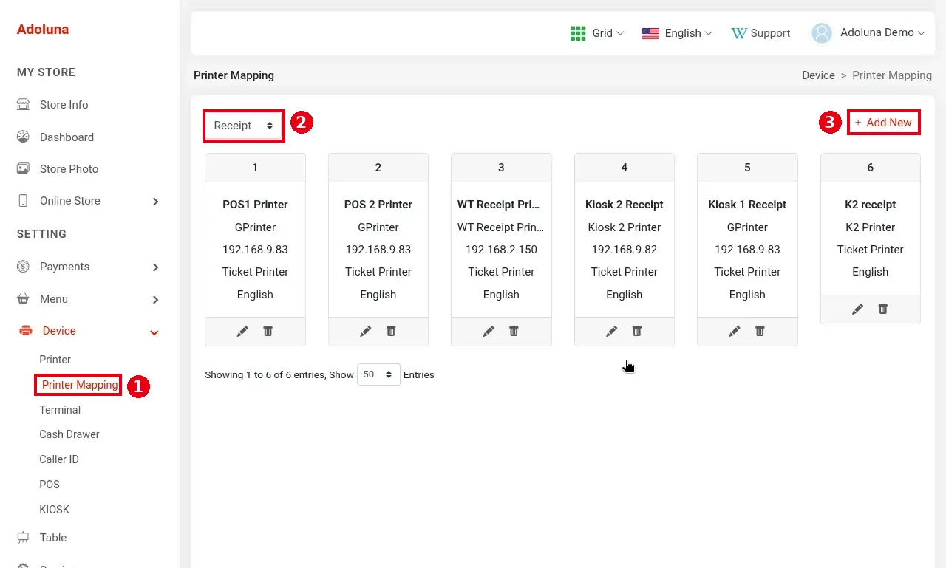946x568 pixels.
Task: Delete the POS 2 Printer card
Action: 391,332
